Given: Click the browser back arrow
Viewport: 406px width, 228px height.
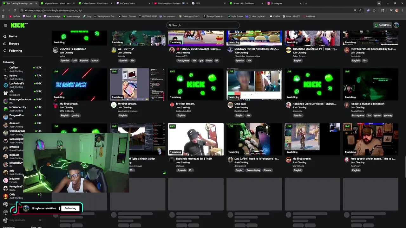Looking at the screenshot, I should [4, 10].
